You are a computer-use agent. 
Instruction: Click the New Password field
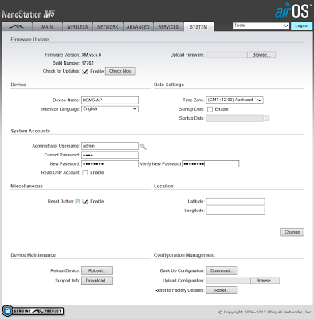tap(110, 164)
